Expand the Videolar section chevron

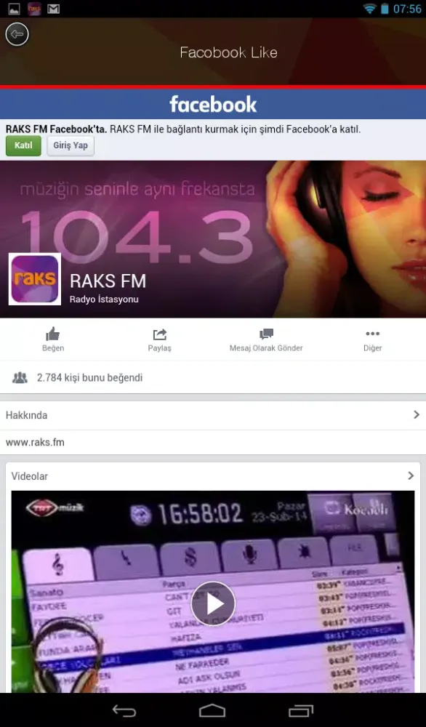tap(411, 475)
